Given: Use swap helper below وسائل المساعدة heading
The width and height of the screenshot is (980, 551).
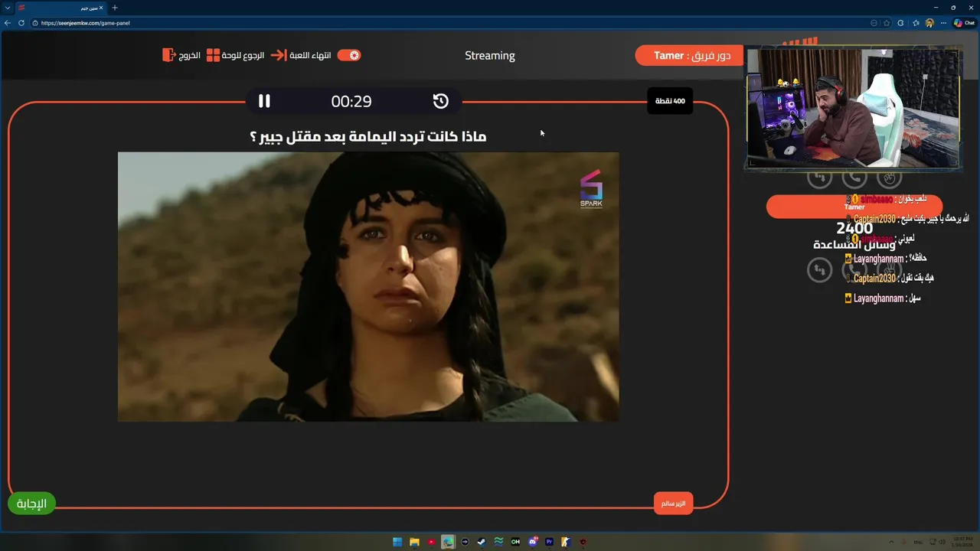Looking at the screenshot, I should click(819, 269).
